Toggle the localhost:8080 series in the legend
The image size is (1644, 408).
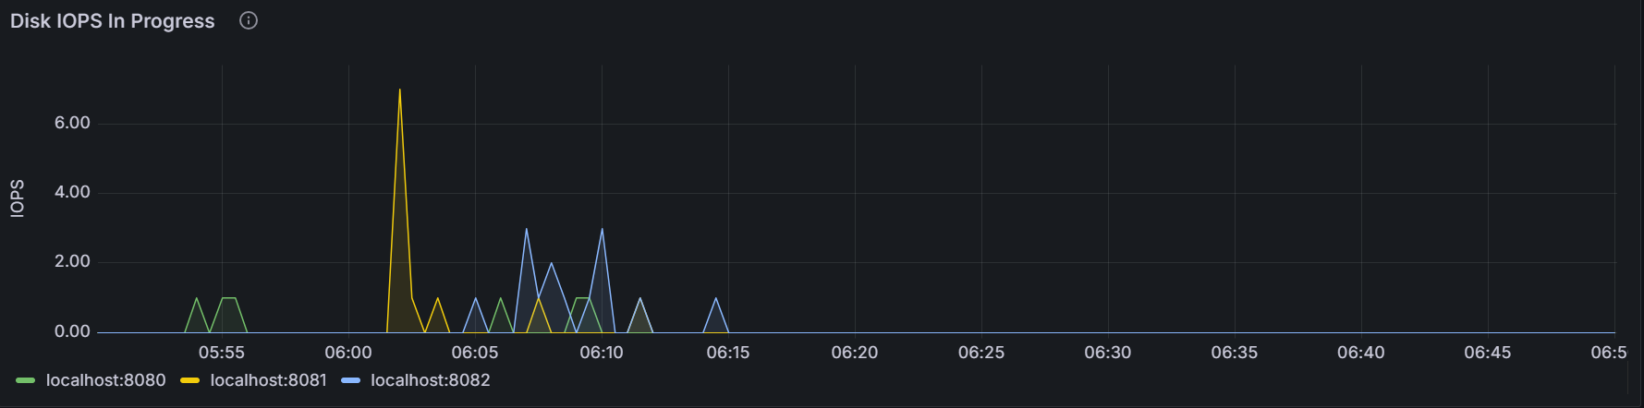point(105,380)
